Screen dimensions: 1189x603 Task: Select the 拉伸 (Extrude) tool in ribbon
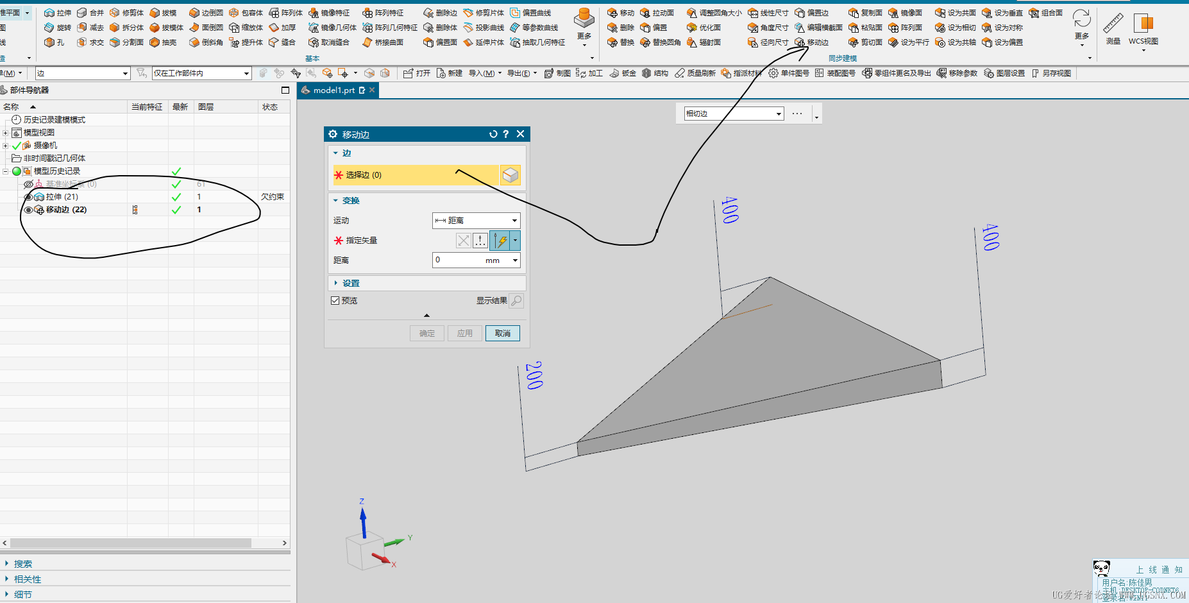coord(58,13)
